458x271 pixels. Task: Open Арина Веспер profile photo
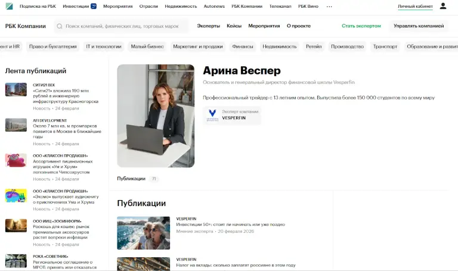156,116
